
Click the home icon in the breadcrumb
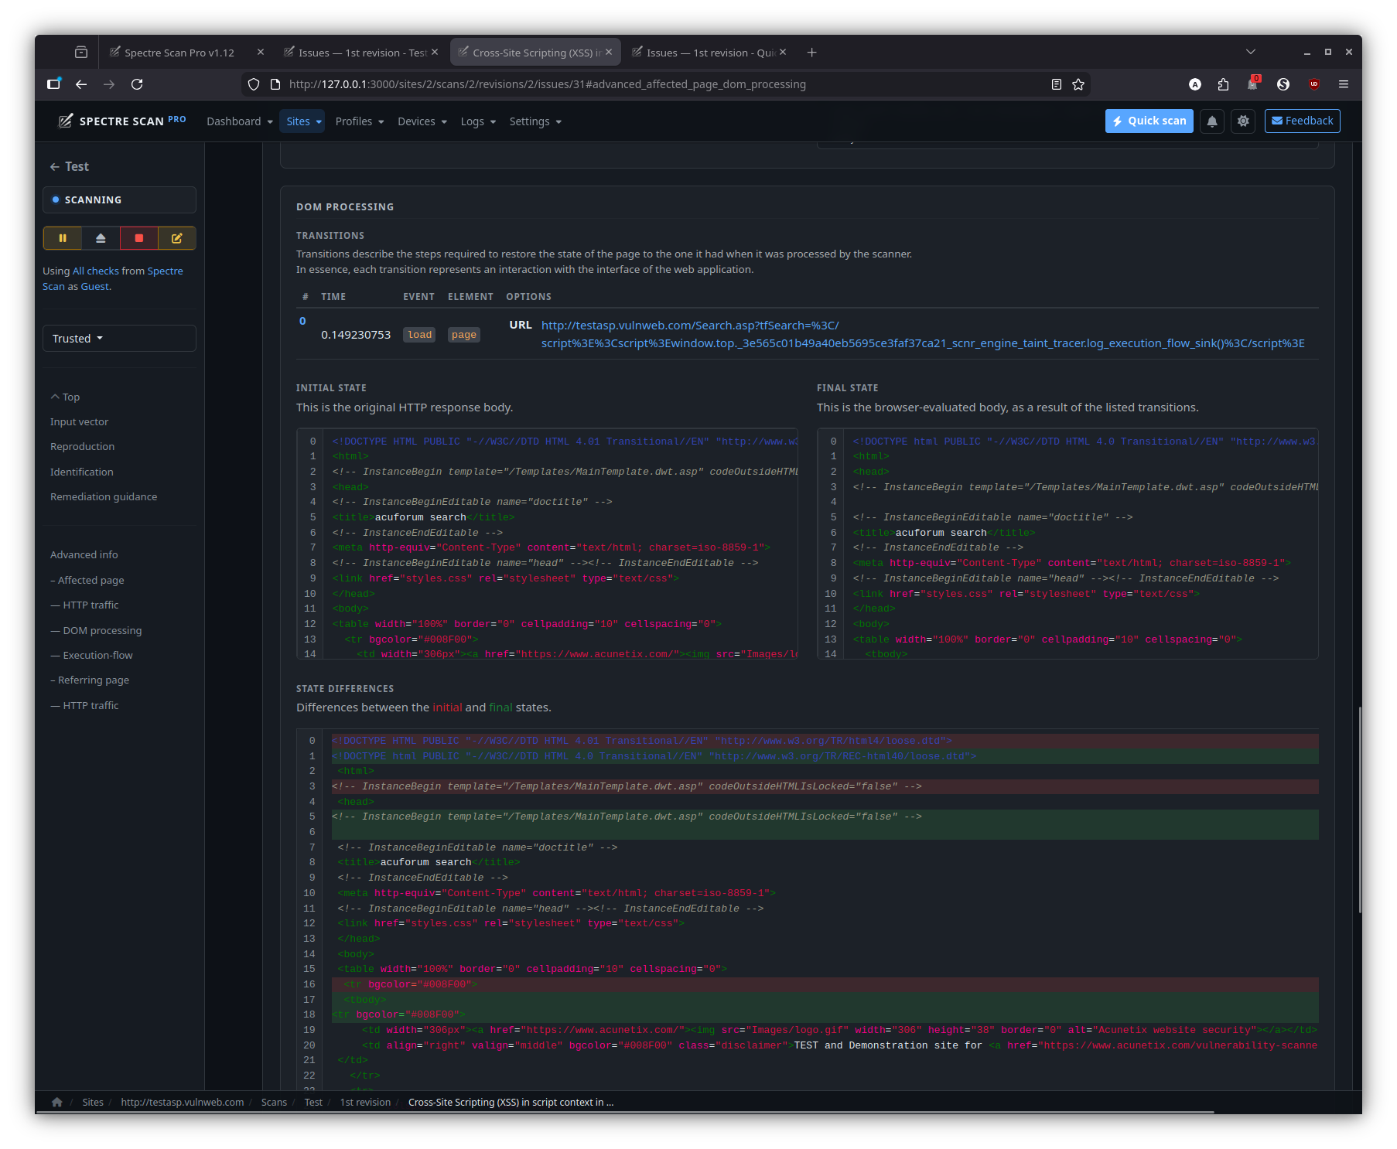coord(57,1103)
